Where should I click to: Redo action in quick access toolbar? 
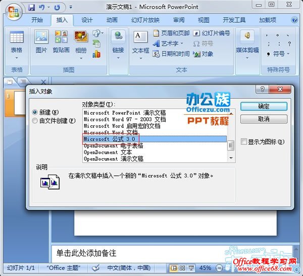click(57, 8)
